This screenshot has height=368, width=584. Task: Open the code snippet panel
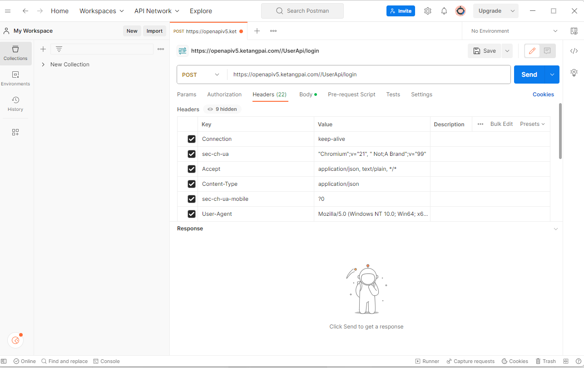(574, 51)
